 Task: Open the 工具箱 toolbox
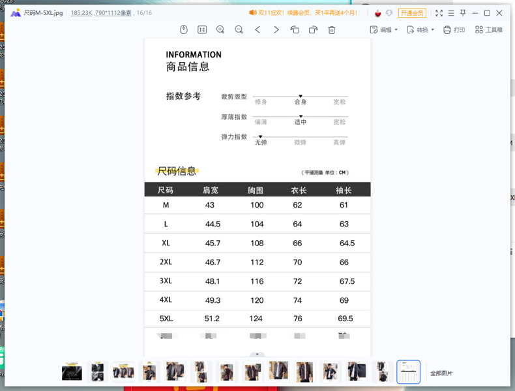pyautogui.click(x=489, y=30)
